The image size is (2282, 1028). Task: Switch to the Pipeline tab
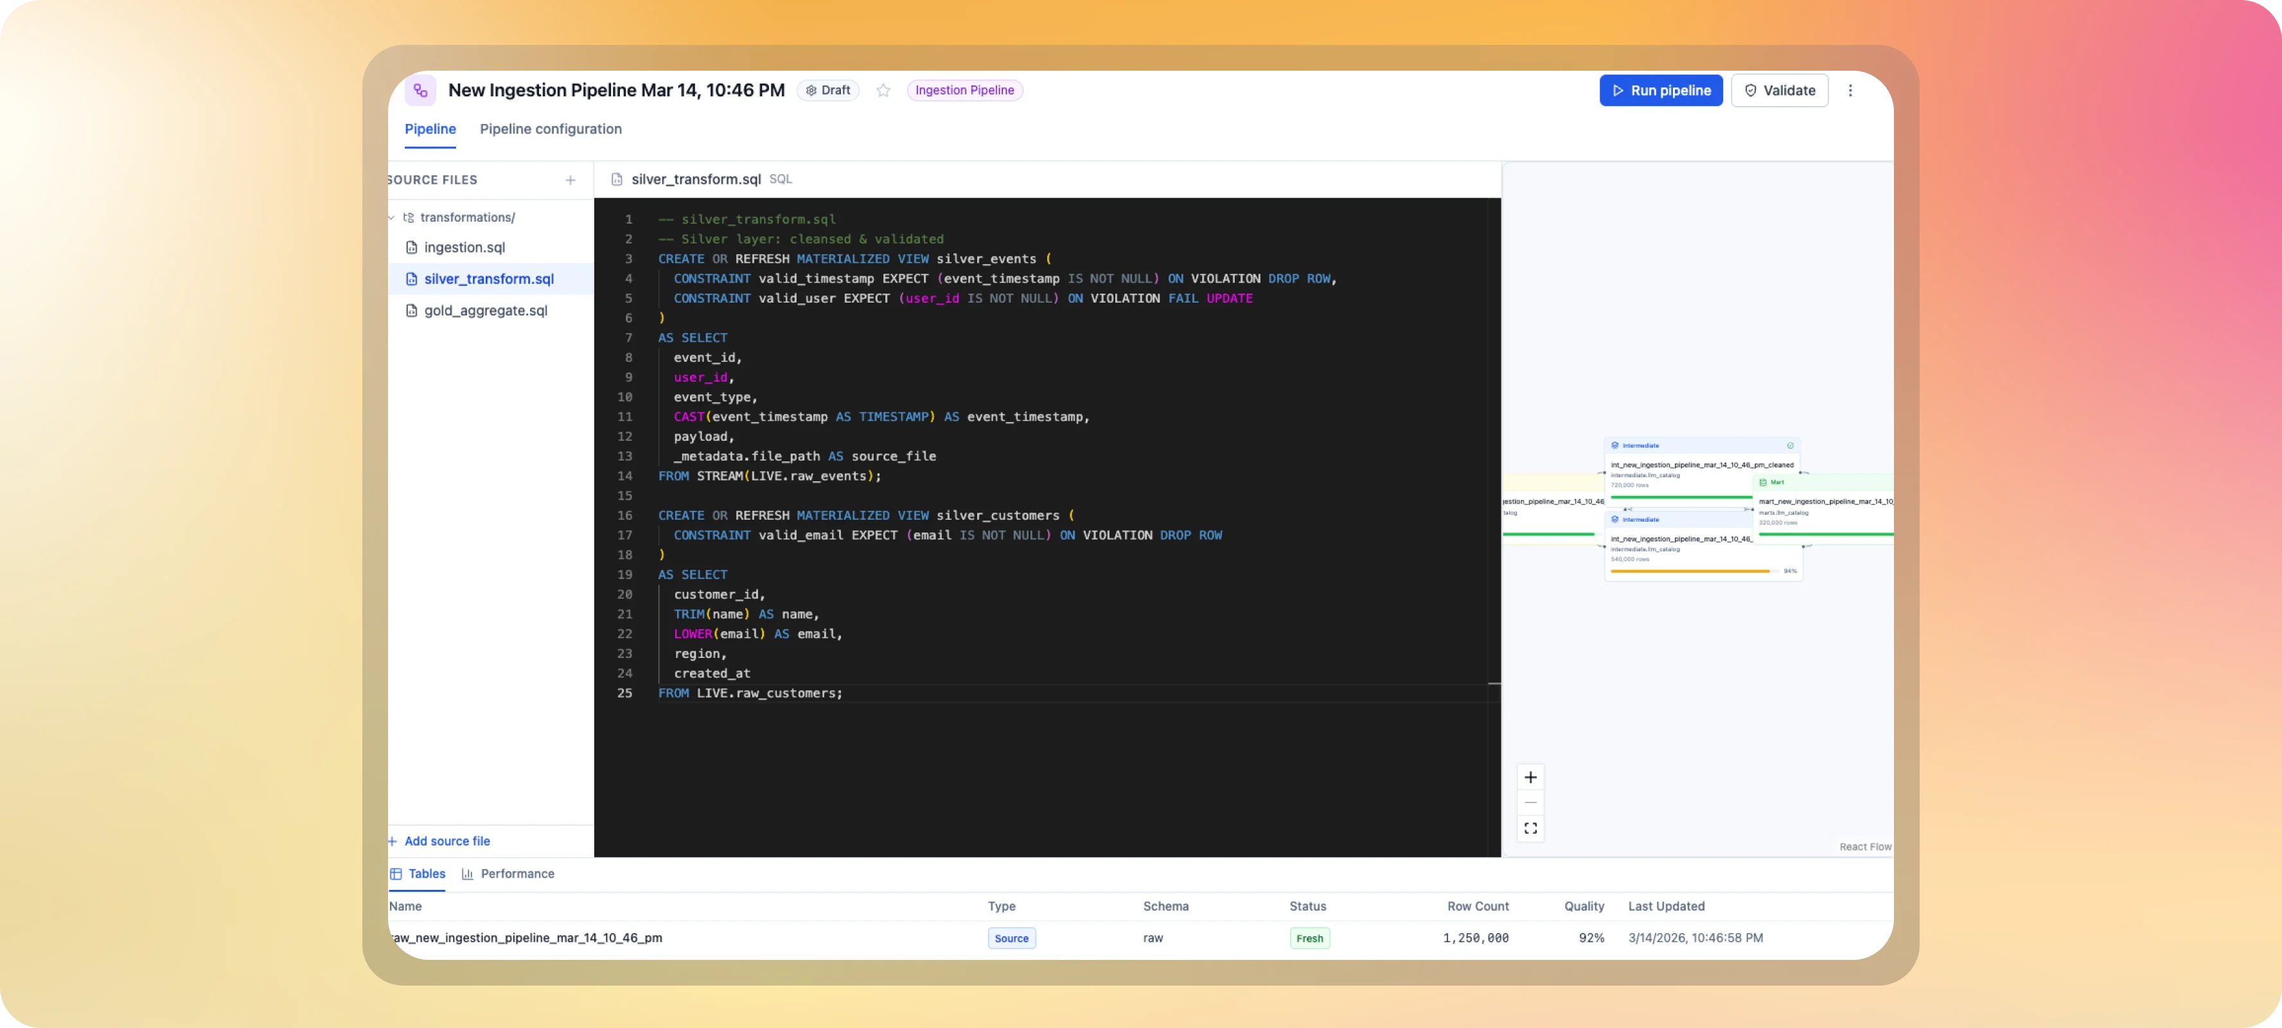(x=430, y=129)
